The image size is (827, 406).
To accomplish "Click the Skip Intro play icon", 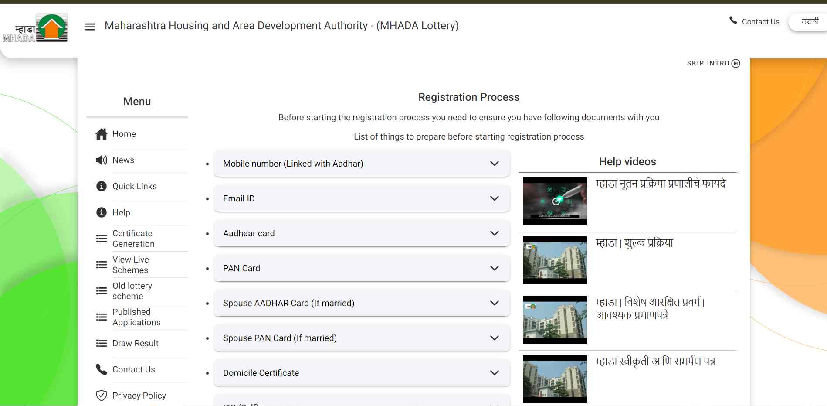I will point(736,63).
